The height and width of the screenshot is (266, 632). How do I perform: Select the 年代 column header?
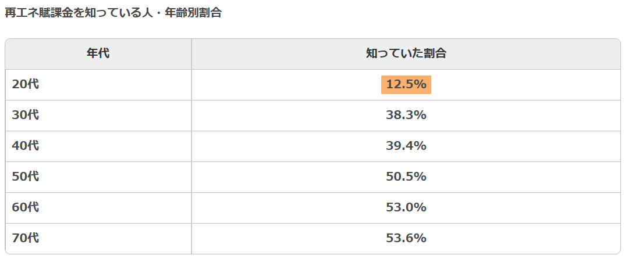(98, 54)
